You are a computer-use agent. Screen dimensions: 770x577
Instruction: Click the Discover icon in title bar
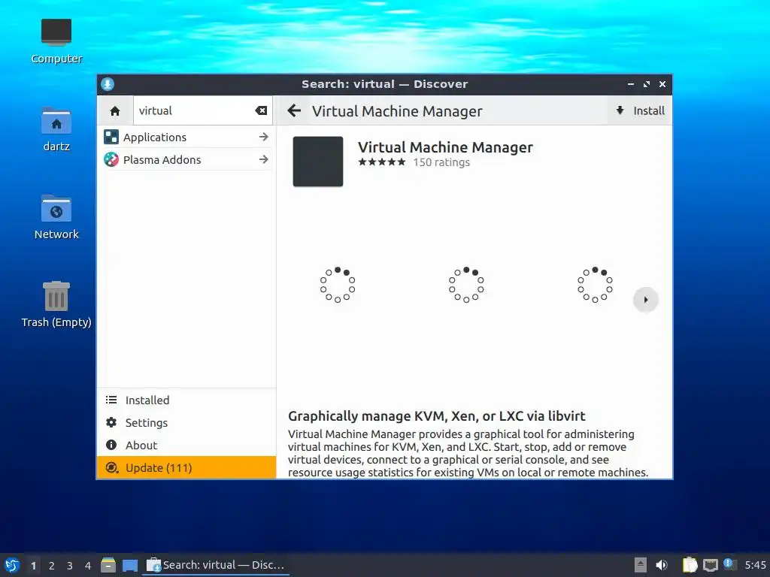tap(108, 84)
